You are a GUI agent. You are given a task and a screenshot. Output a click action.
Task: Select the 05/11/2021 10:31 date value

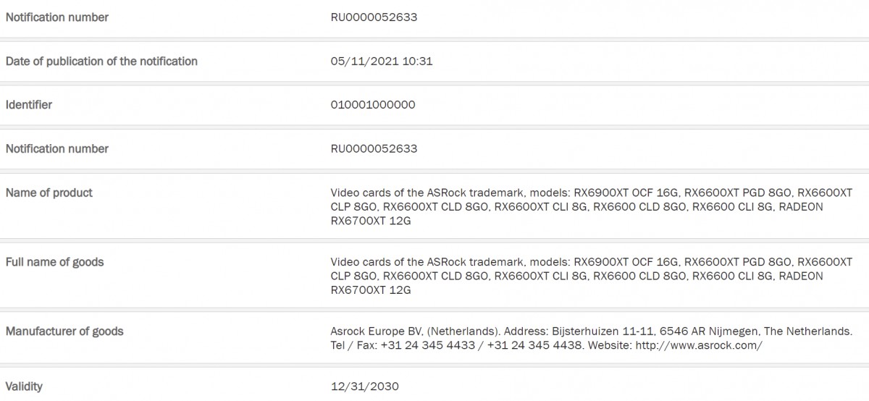coord(381,62)
